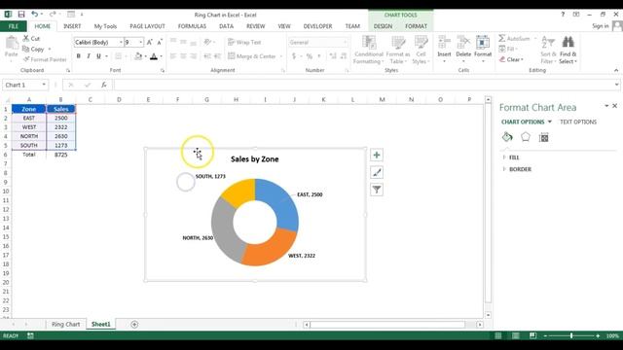The height and width of the screenshot is (350, 623).
Task: Click the Format cells icon
Action: (x=483, y=42)
